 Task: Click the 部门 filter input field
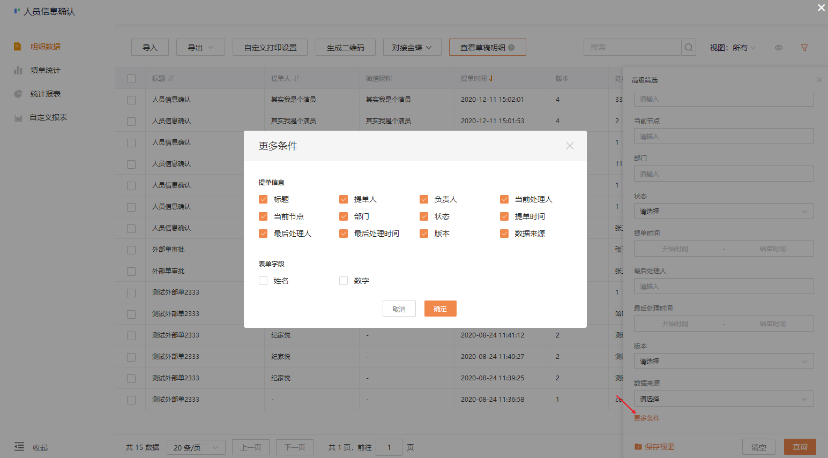coord(723,174)
